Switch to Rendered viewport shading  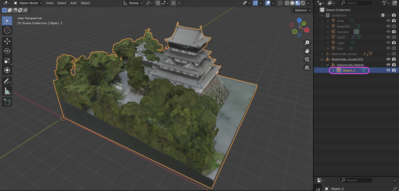pyautogui.click(x=303, y=3)
